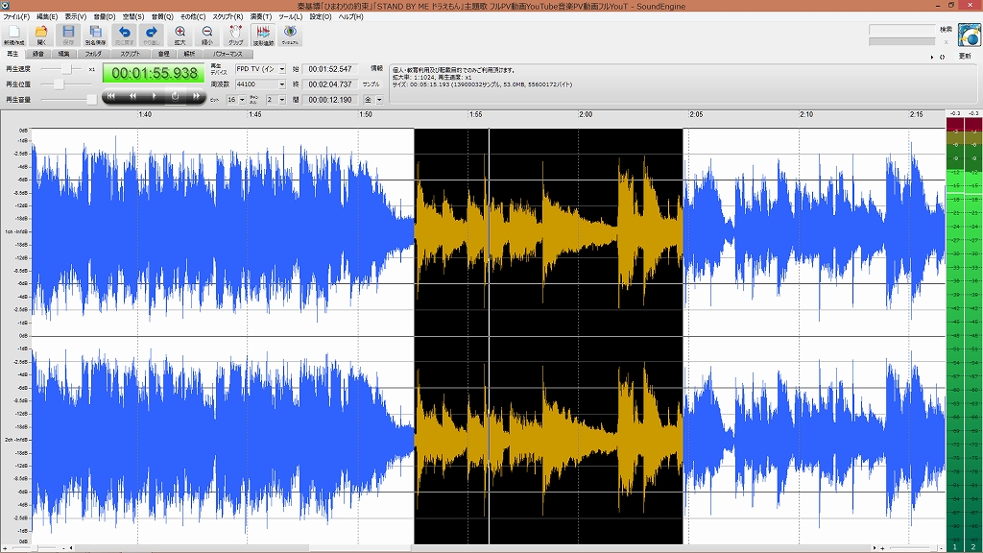Expand the 再生デバイス FPD TV dropdown
This screenshot has height=553, width=983.
(x=282, y=69)
